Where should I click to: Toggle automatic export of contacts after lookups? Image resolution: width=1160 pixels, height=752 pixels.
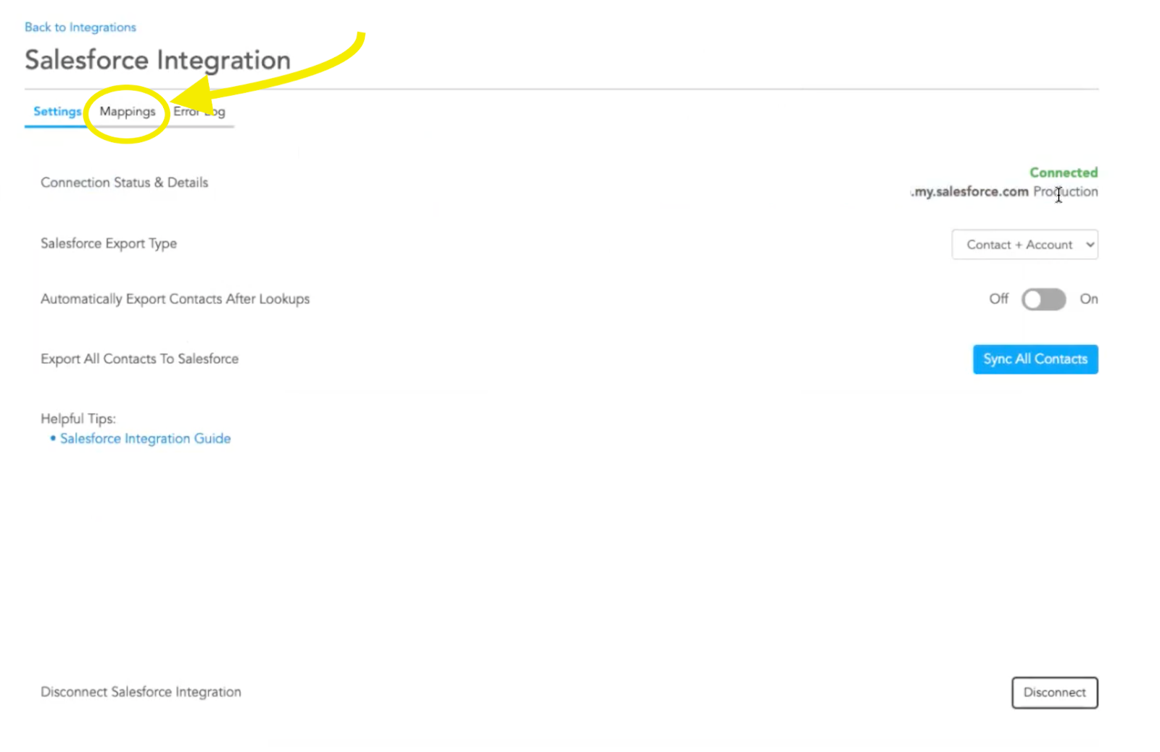pos(1043,299)
